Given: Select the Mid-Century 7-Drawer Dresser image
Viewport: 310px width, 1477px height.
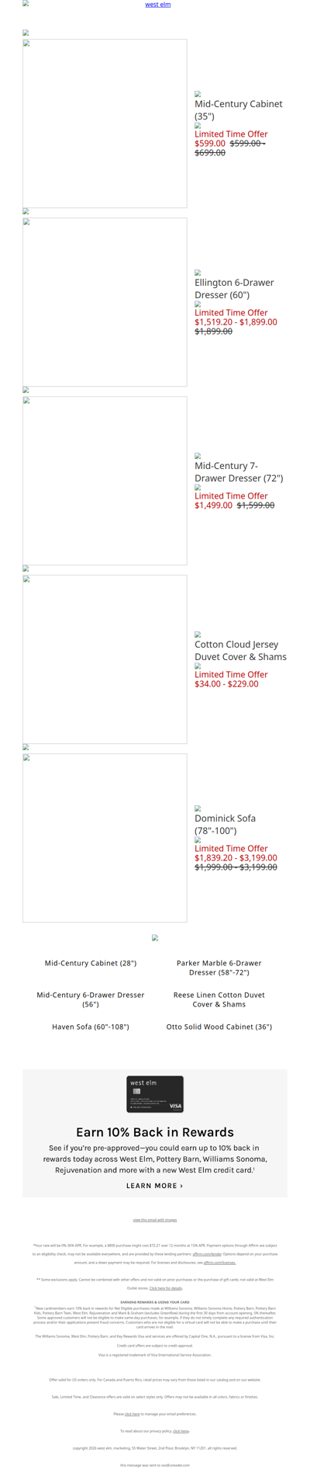Looking at the screenshot, I should tap(105, 481).
